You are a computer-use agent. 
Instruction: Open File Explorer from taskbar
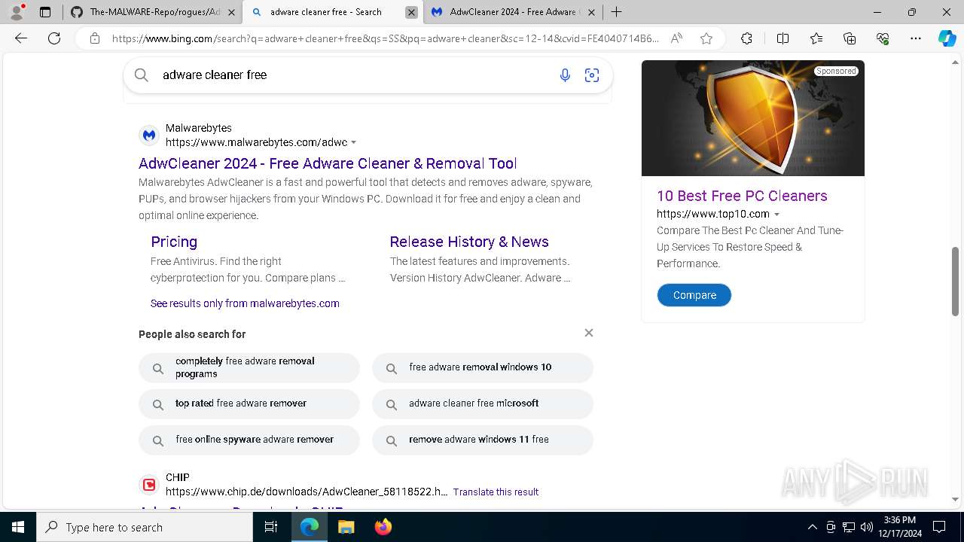pyautogui.click(x=346, y=527)
